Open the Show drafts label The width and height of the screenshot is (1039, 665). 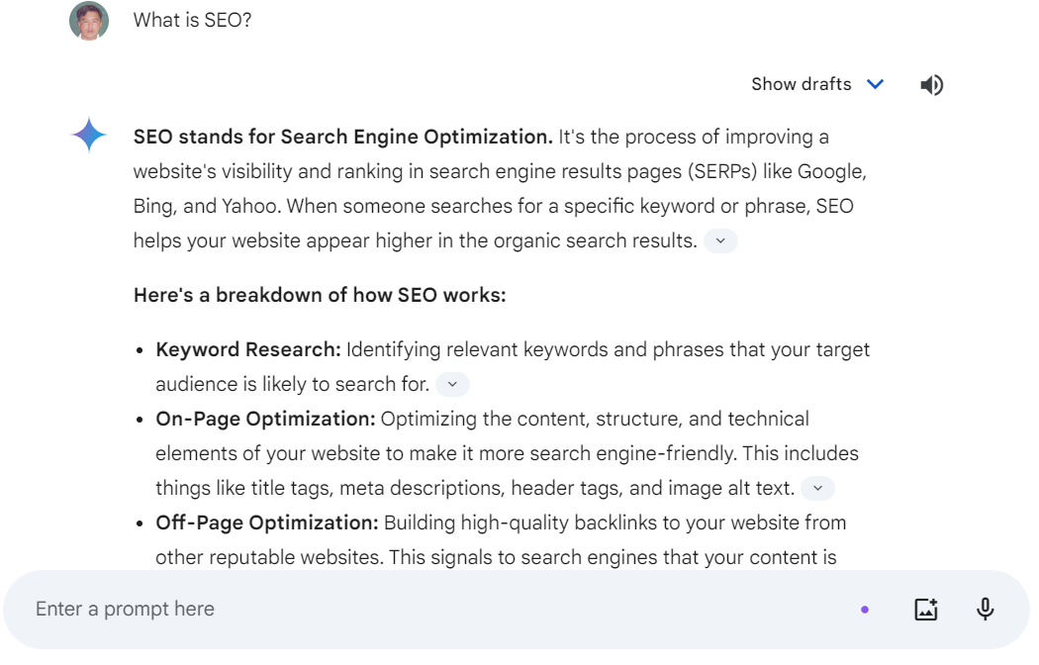[x=802, y=84]
